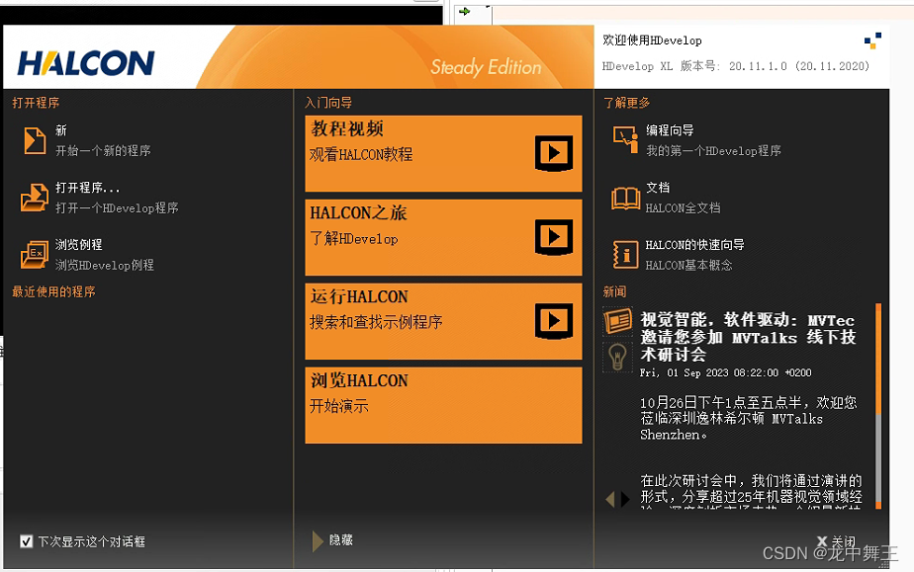Click the new program document icon
Viewport: 914px width, 572px height.
pos(35,141)
